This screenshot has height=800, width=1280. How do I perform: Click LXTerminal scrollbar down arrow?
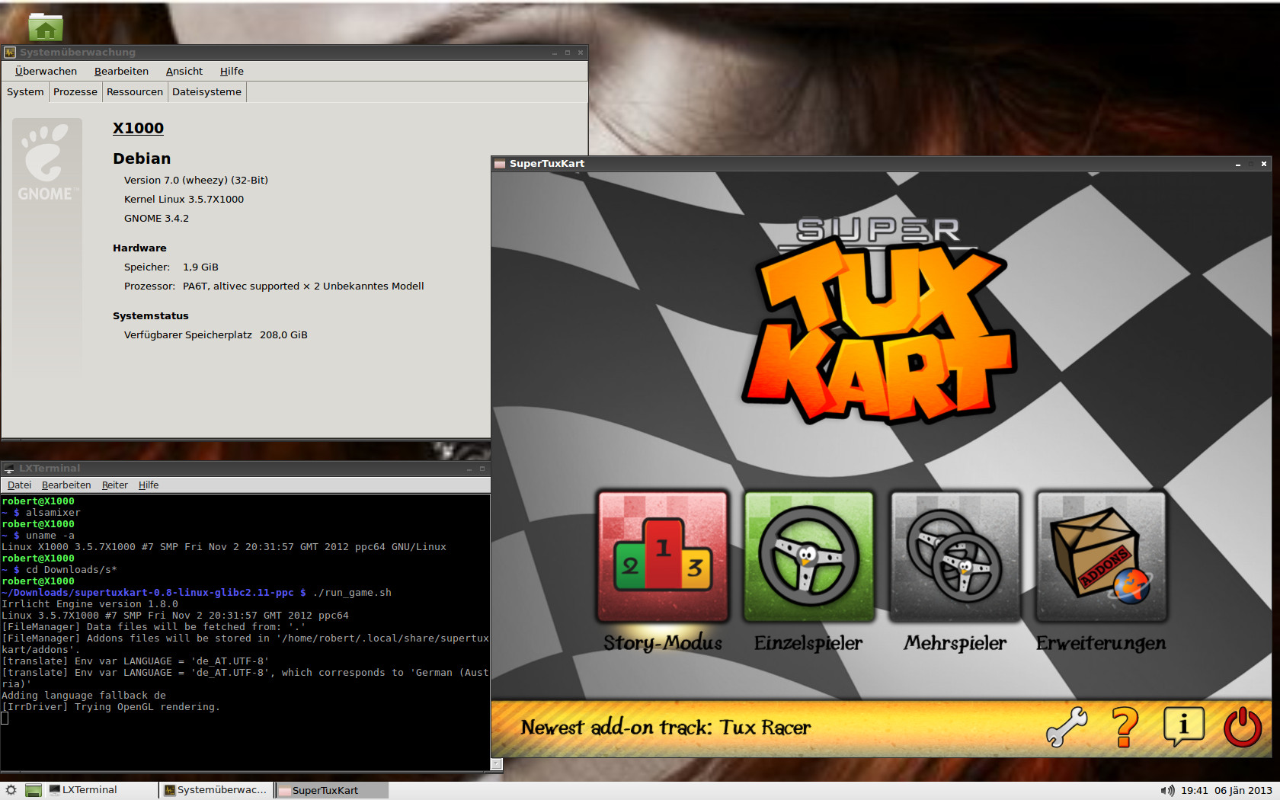point(497,763)
